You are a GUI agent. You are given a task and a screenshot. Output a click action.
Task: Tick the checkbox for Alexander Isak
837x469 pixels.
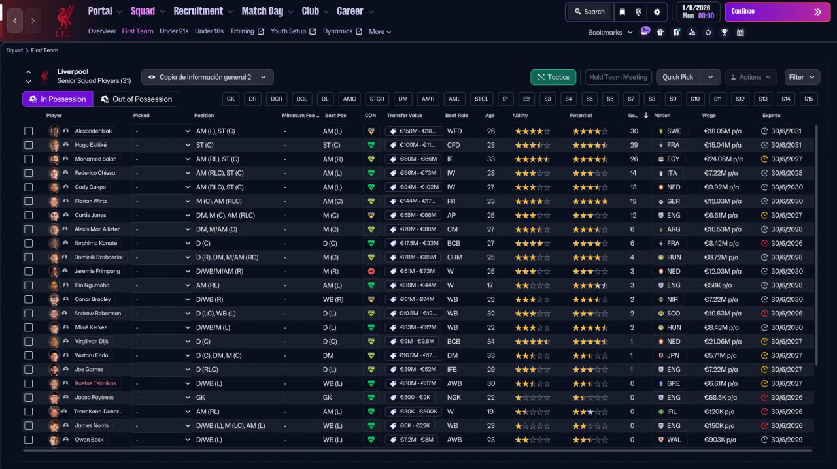coord(29,131)
